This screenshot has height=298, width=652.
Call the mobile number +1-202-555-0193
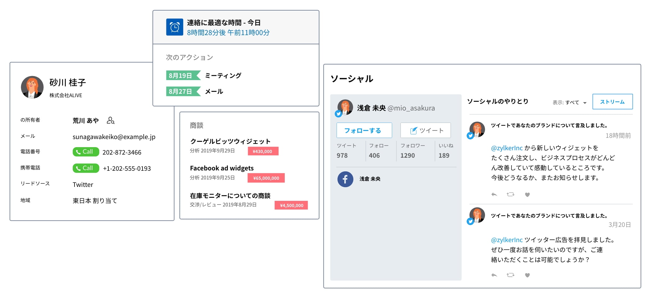point(86,168)
